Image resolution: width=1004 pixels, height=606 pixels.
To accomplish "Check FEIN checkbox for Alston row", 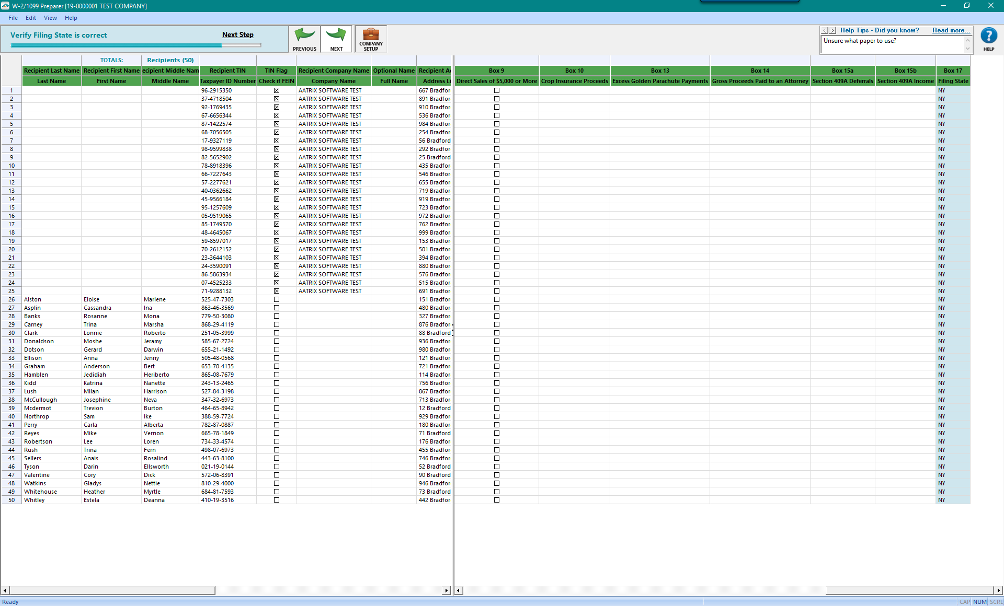I will coord(277,299).
